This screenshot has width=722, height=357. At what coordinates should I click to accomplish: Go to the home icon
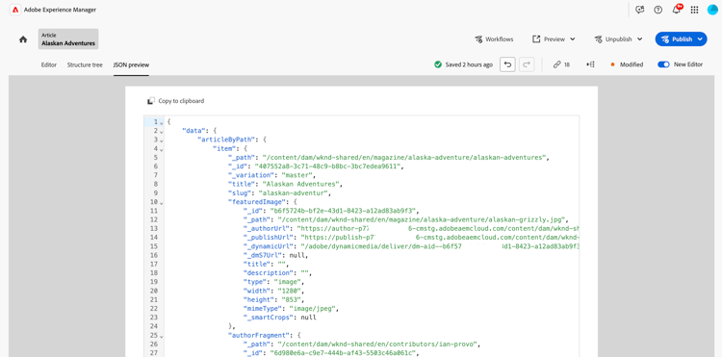coord(23,39)
